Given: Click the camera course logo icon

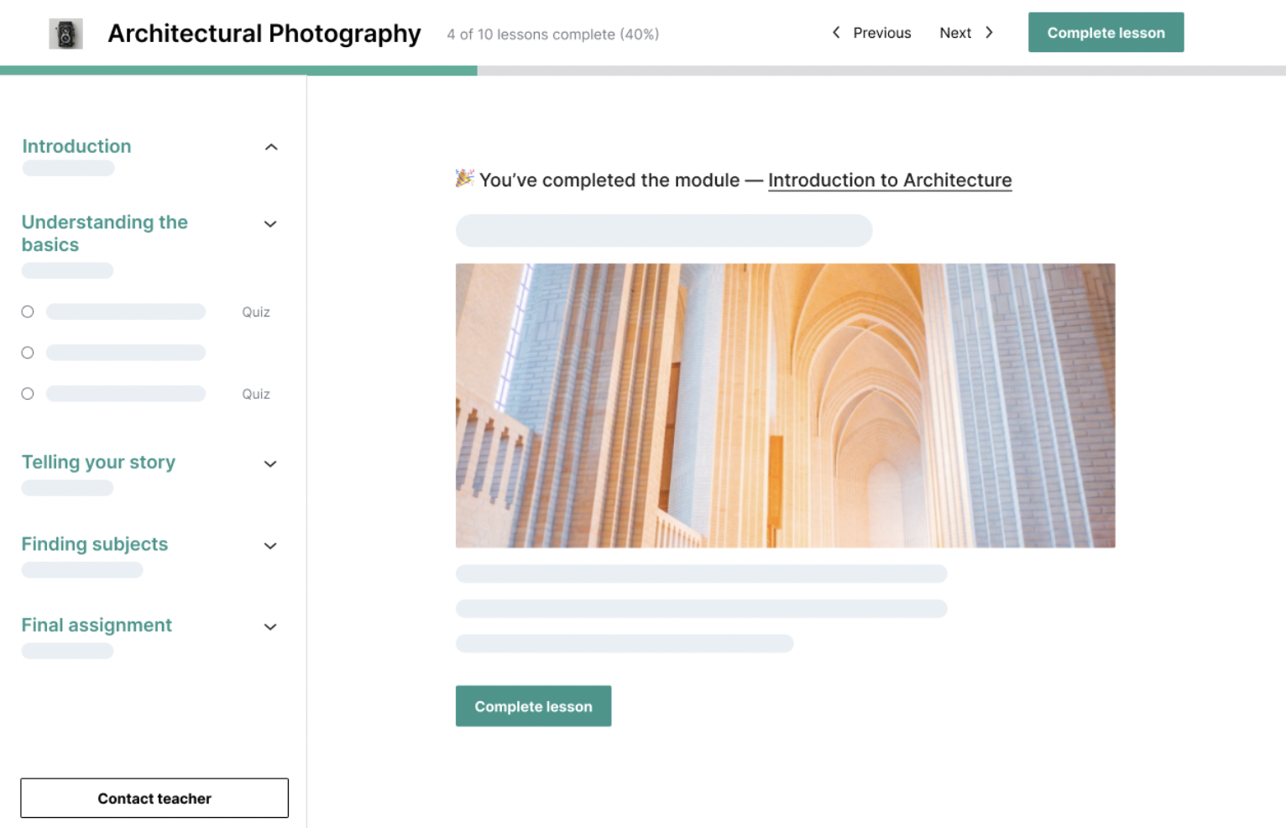Looking at the screenshot, I should 65,34.
